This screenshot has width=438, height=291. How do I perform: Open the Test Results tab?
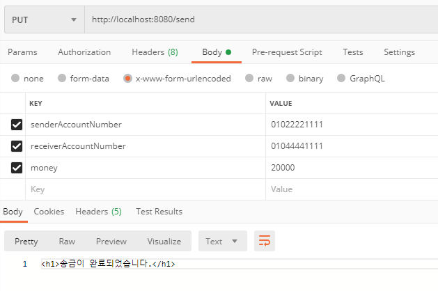coord(159,212)
